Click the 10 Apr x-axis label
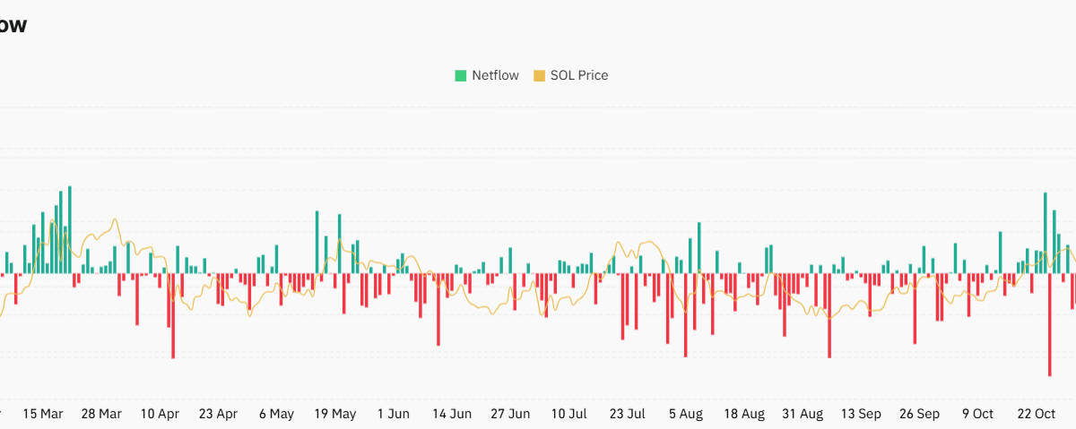Image resolution: width=1076 pixels, height=429 pixels. [x=161, y=414]
